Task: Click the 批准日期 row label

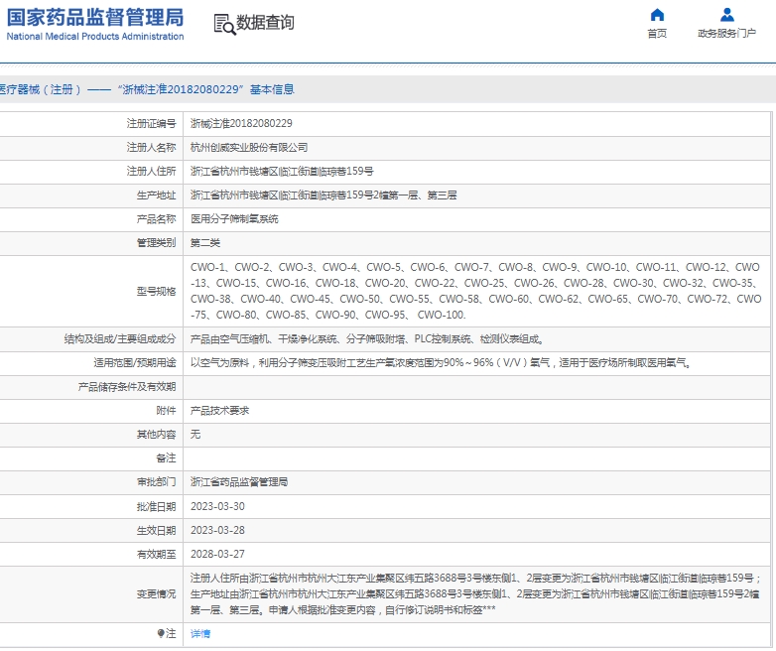Action: tap(156, 506)
